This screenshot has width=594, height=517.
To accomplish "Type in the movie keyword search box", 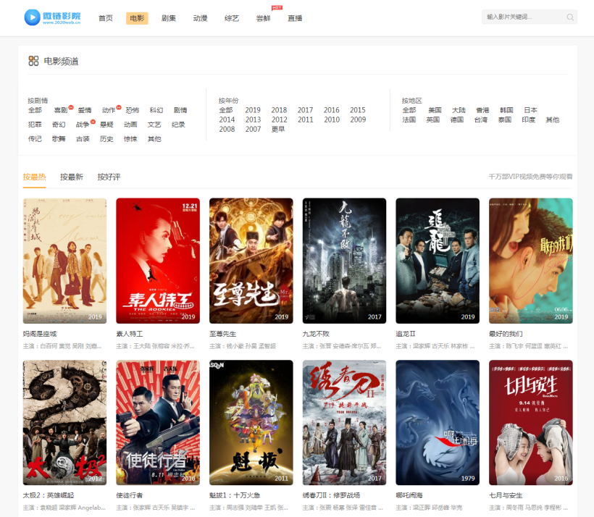I will (523, 17).
